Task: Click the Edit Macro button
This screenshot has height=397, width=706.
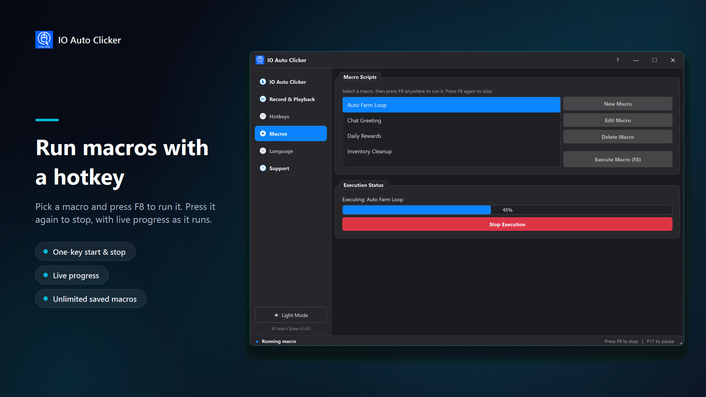Action: tap(618, 120)
